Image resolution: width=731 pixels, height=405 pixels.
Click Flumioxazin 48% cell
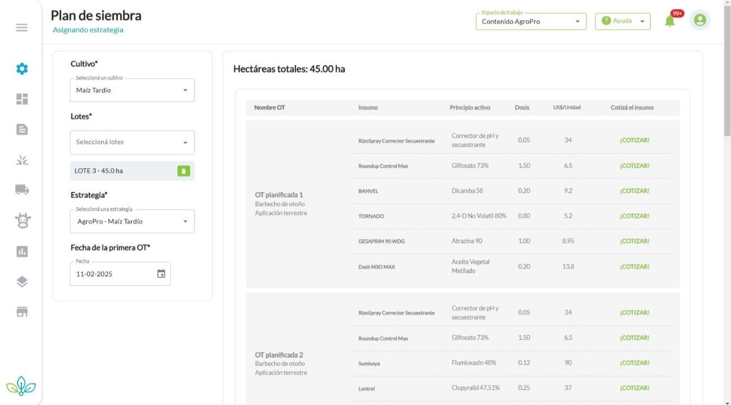pyautogui.click(x=473, y=363)
